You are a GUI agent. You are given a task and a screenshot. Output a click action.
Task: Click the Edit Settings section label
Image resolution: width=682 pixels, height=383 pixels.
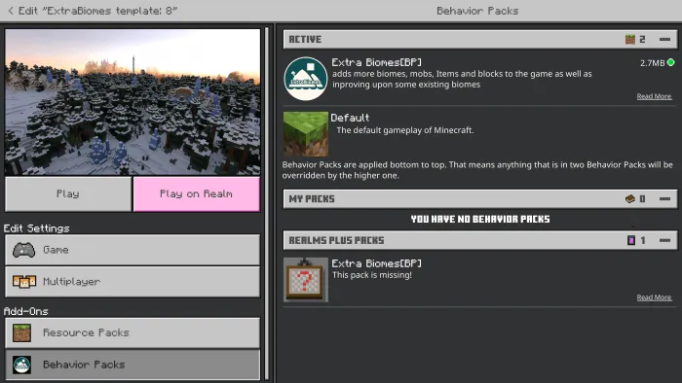pyautogui.click(x=37, y=228)
